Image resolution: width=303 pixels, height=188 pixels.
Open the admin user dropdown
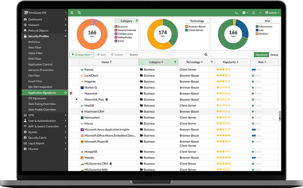point(272,13)
